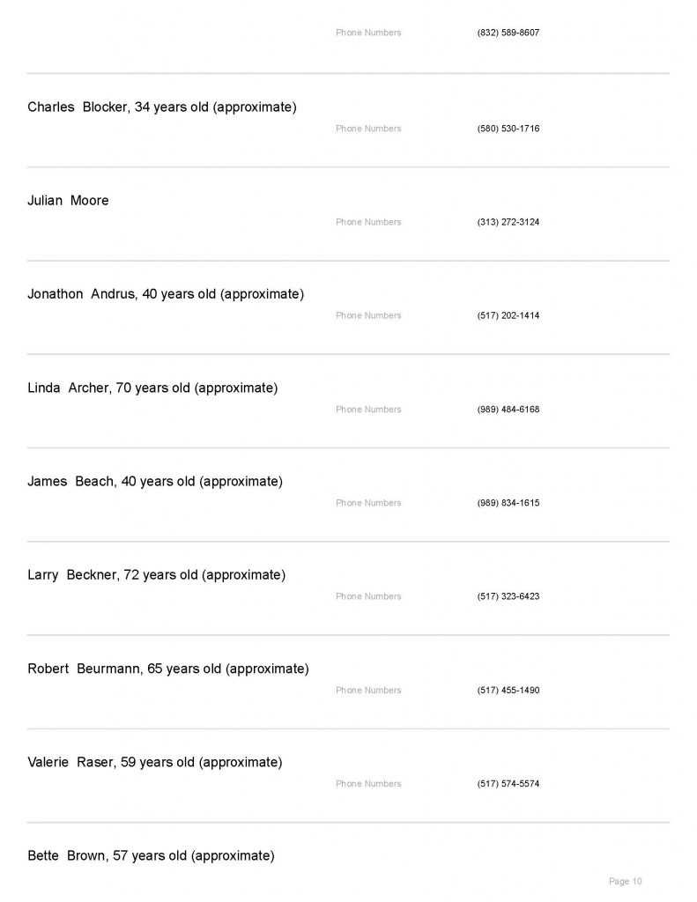Select the Jonathon Andrus record heading
This screenshot has height=902, width=697.
coord(166,294)
